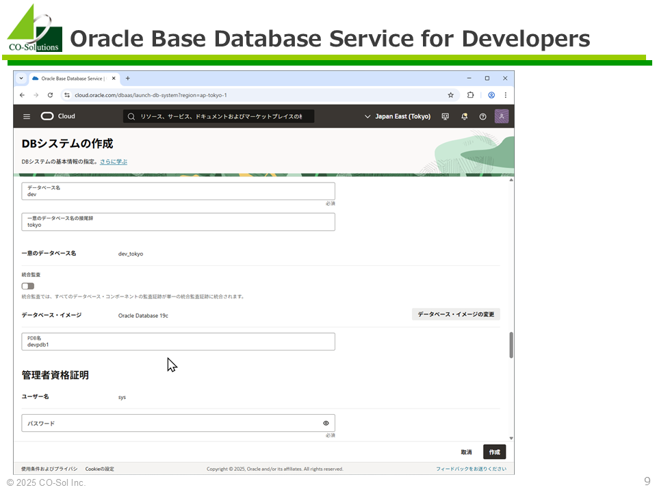Click the page vertical scrollbar thumb

point(511,345)
